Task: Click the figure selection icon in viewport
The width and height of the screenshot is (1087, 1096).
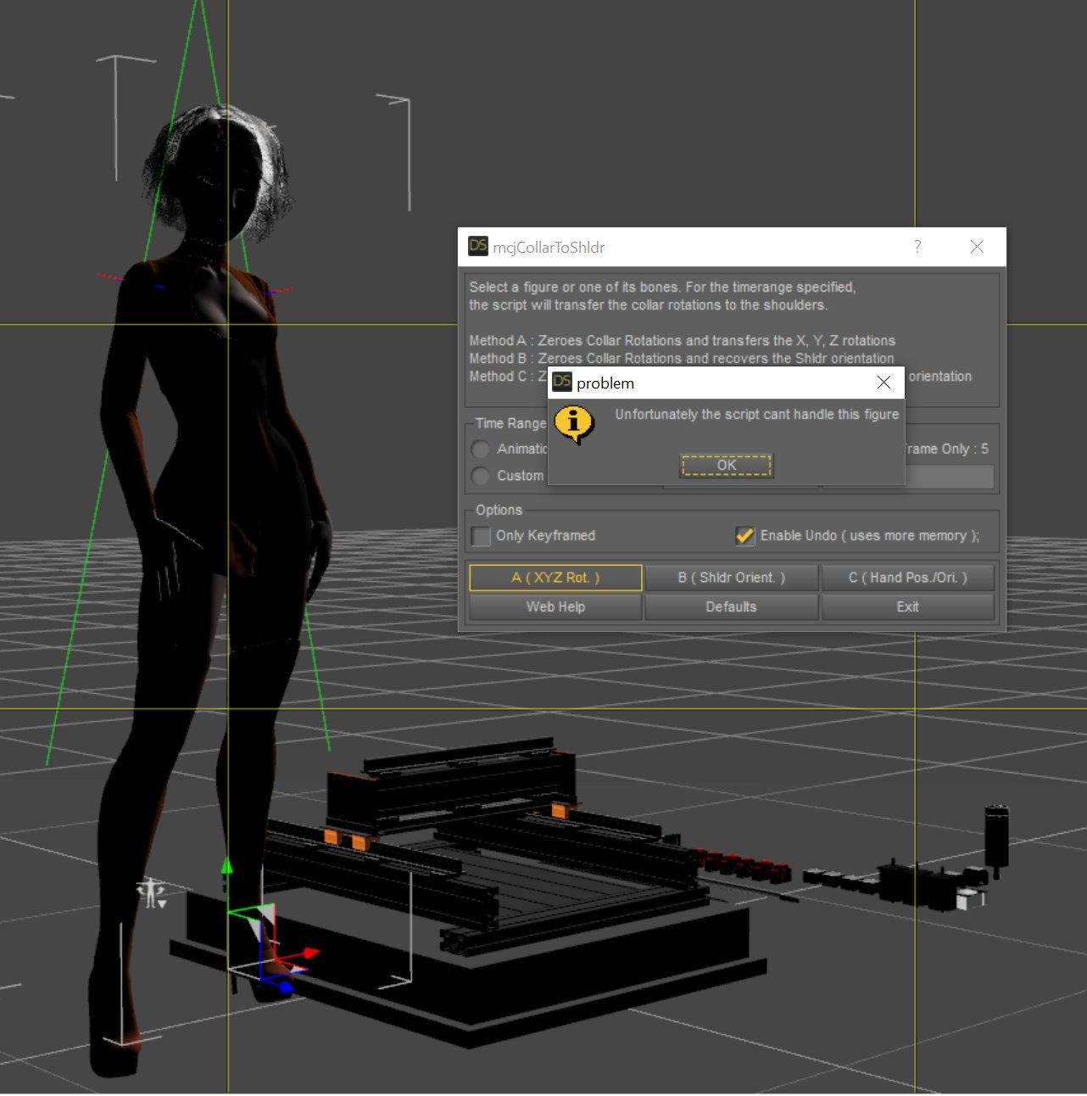Action: tap(152, 893)
